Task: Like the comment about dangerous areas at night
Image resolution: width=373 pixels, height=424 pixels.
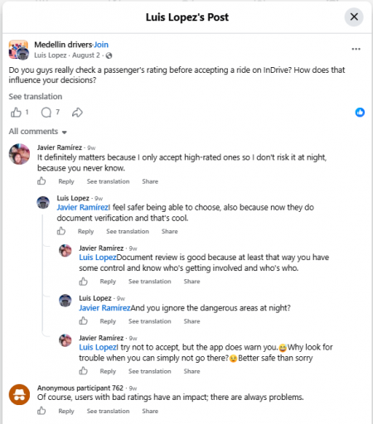Action: [83, 320]
